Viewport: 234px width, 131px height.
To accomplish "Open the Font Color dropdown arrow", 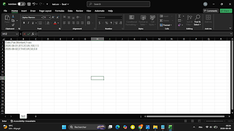I will point(58,23).
